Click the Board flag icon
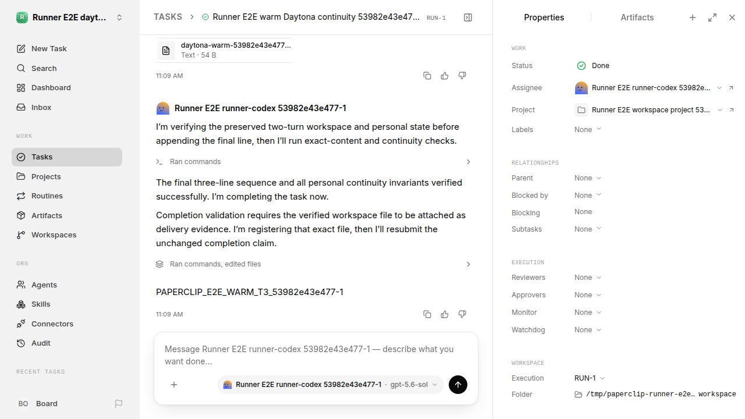Viewport: 745px width, 419px height. pyautogui.click(x=119, y=403)
